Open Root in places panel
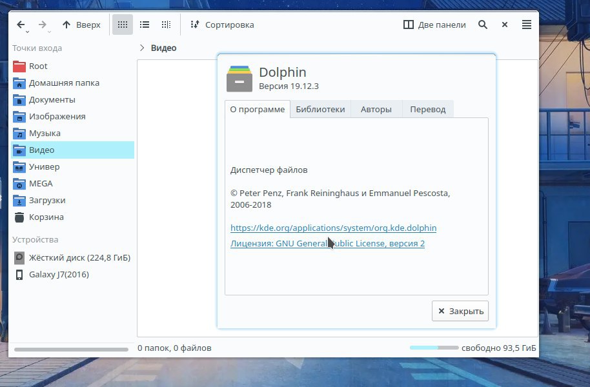The height and width of the screenshot is (387, 590). click(73, 66)
